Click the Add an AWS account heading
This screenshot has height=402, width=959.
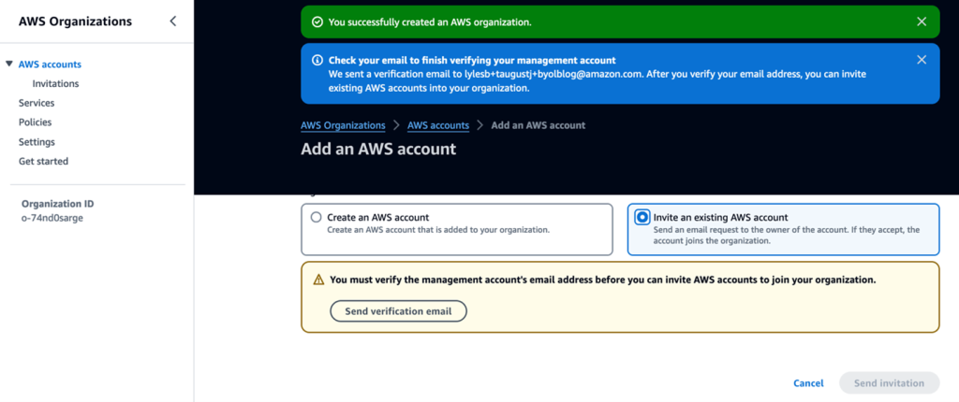click(x=378, y=149)
